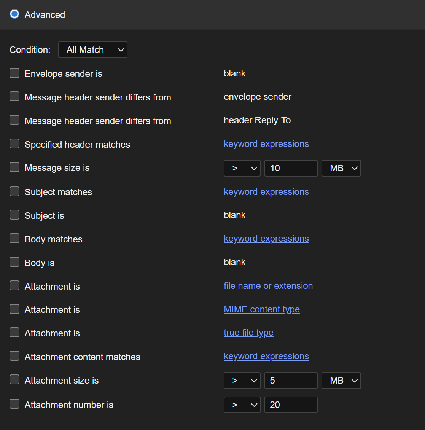The width and height of the screenshot is (425, 430).
Task: Enable the Envelope sender is blank checkbox
Action: (x=14, y=73)
